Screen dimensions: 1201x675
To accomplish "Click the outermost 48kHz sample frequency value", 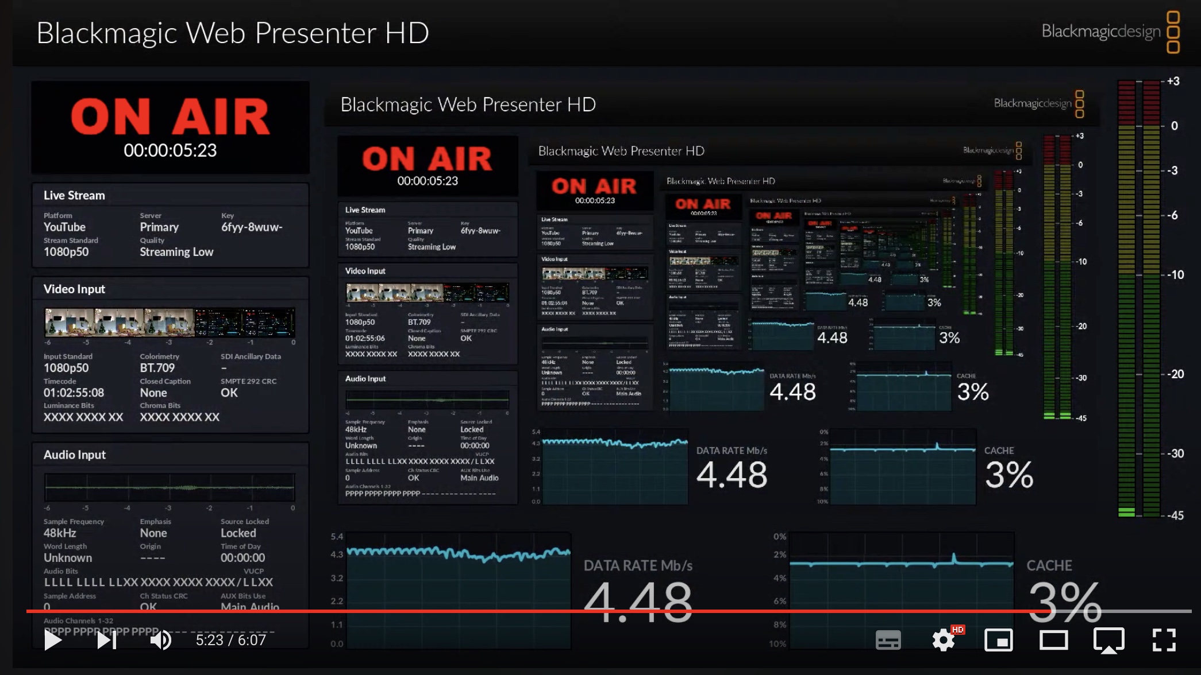I will (x=60, y=533).
